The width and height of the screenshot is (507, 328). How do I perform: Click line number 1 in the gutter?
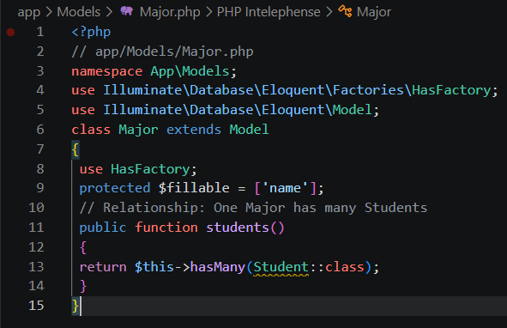point(40,32)
